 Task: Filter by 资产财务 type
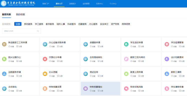pyautogui.click(x=115, y=24)
